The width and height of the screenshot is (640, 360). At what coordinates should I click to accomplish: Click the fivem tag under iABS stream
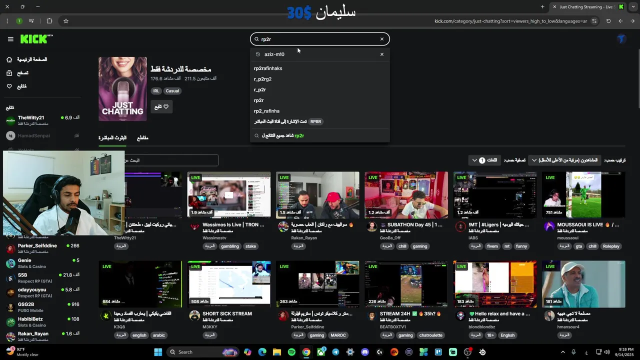[x=492, y=246]
